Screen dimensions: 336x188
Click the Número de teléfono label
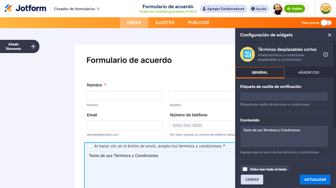[x=189, y=115]
